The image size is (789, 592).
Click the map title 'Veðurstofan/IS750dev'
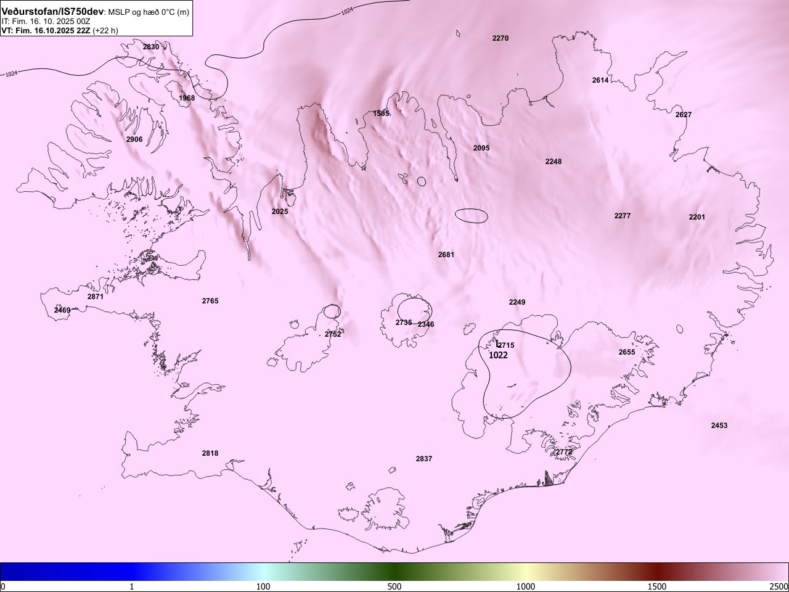[53, 12]
